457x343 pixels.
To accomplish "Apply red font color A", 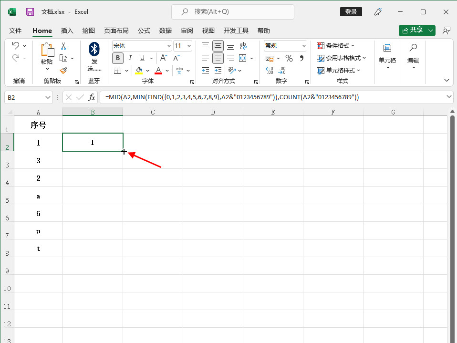I will click(158, 71).
